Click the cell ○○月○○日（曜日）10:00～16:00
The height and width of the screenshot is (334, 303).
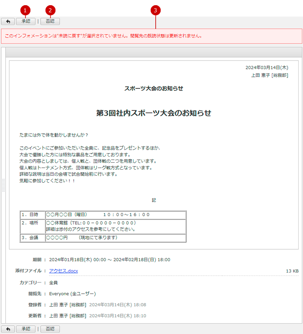pyautogui.click(x=116, y=215)
